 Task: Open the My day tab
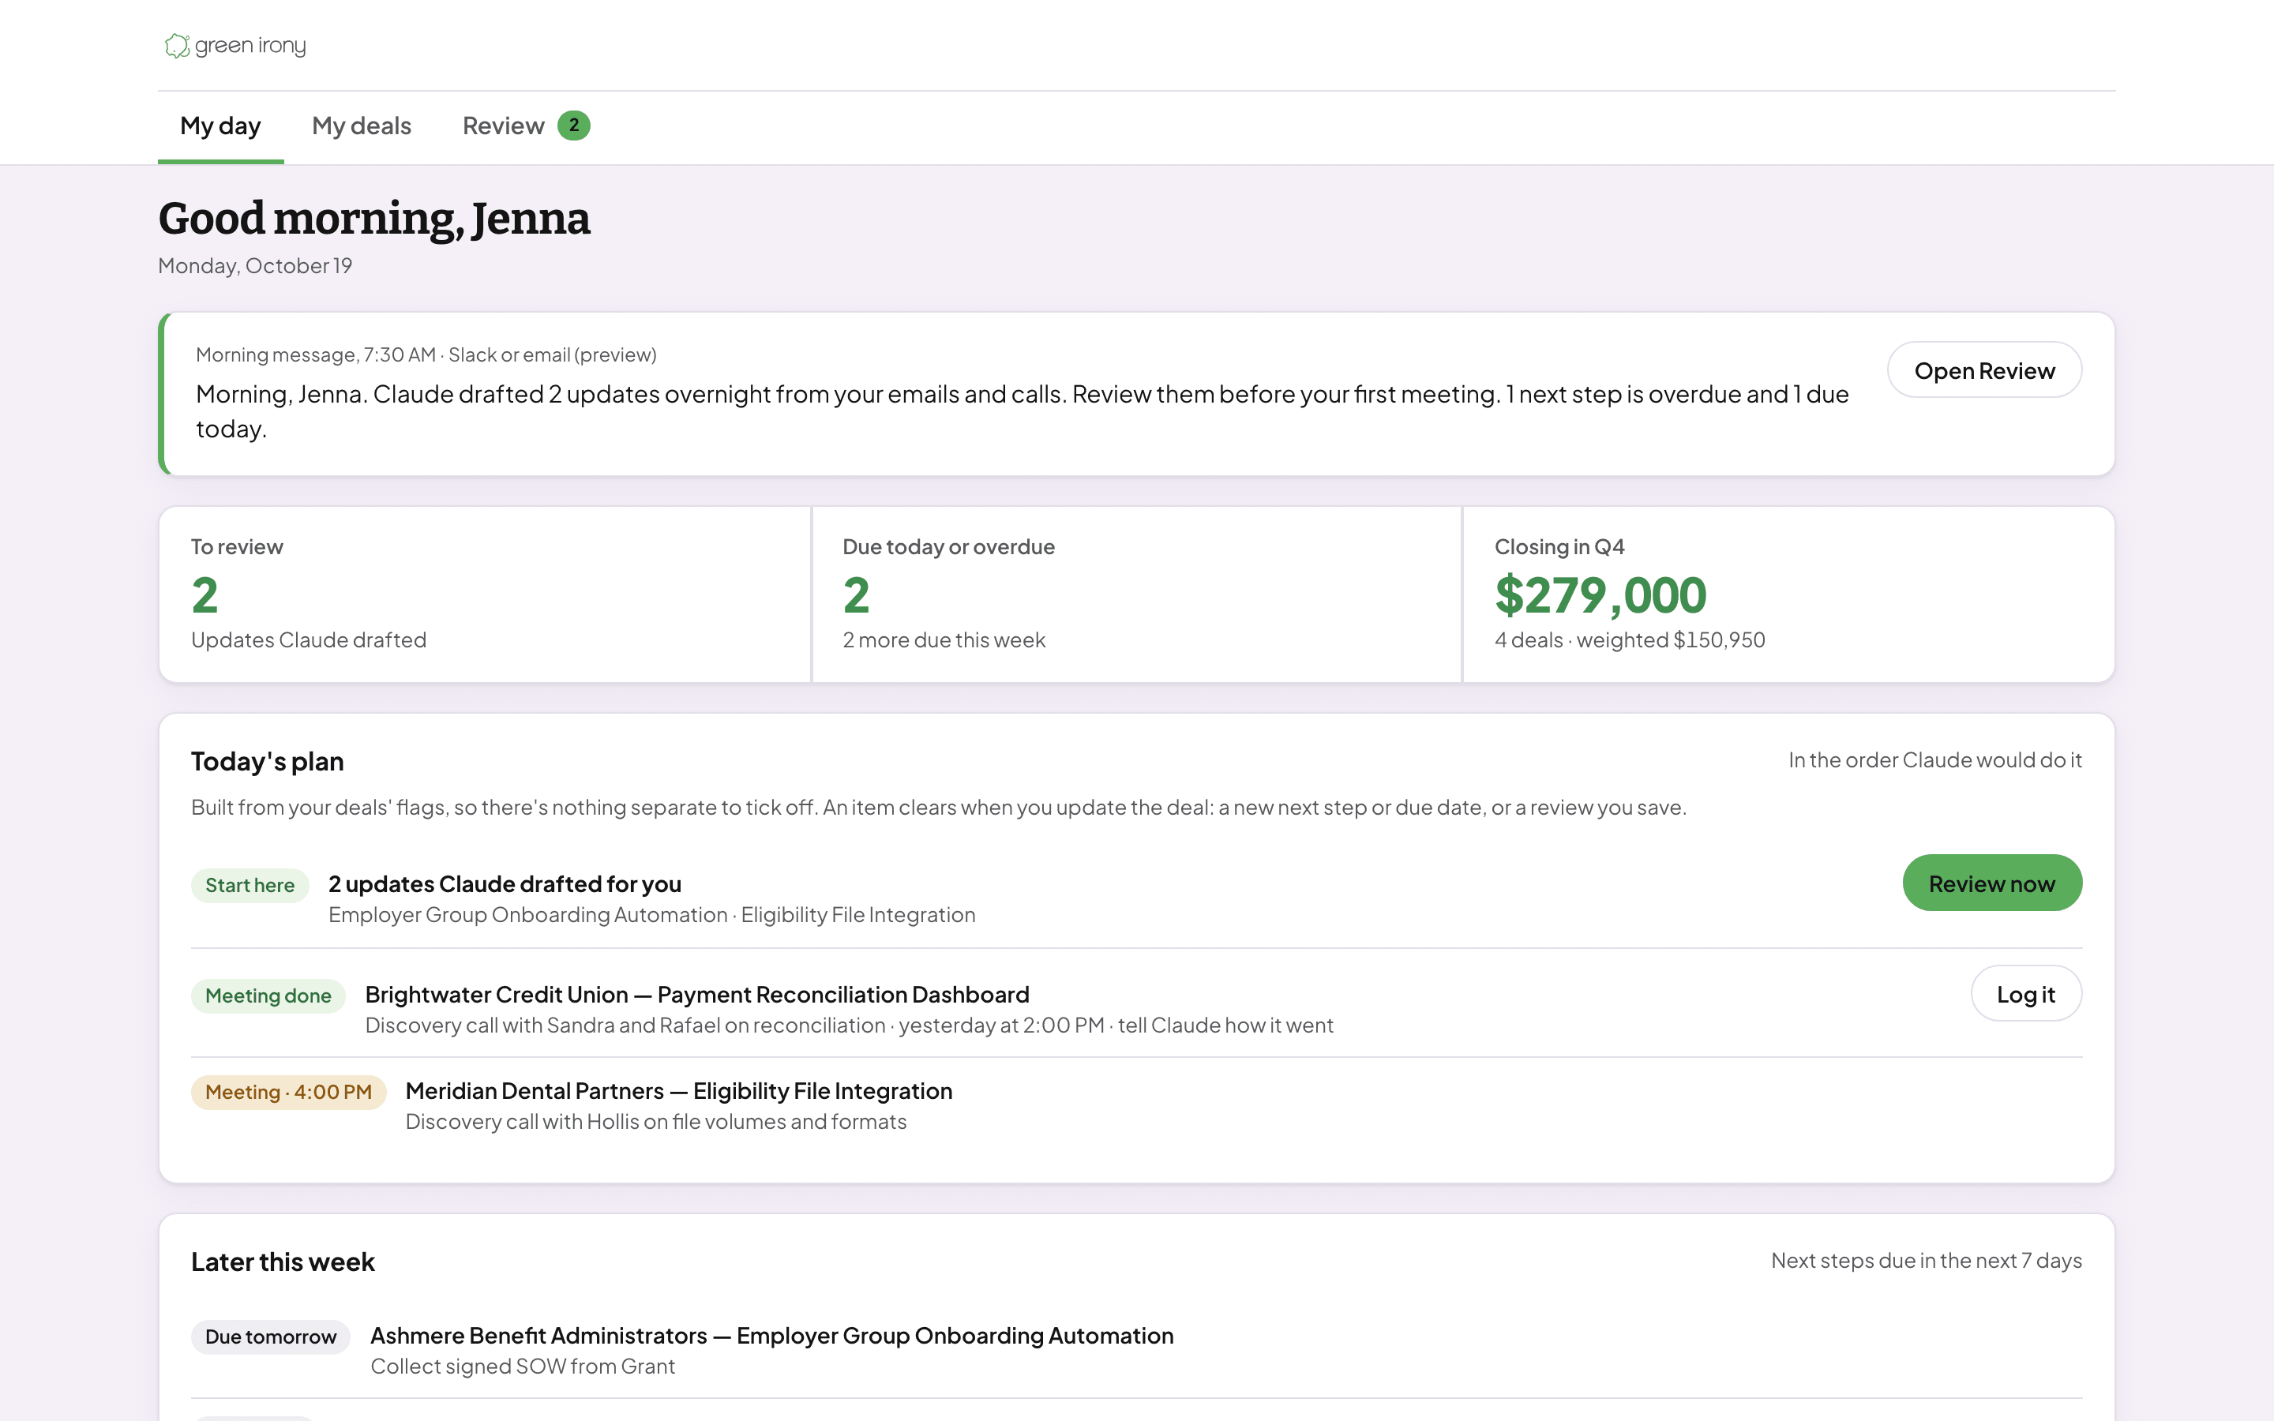click(x=220, y=126)
